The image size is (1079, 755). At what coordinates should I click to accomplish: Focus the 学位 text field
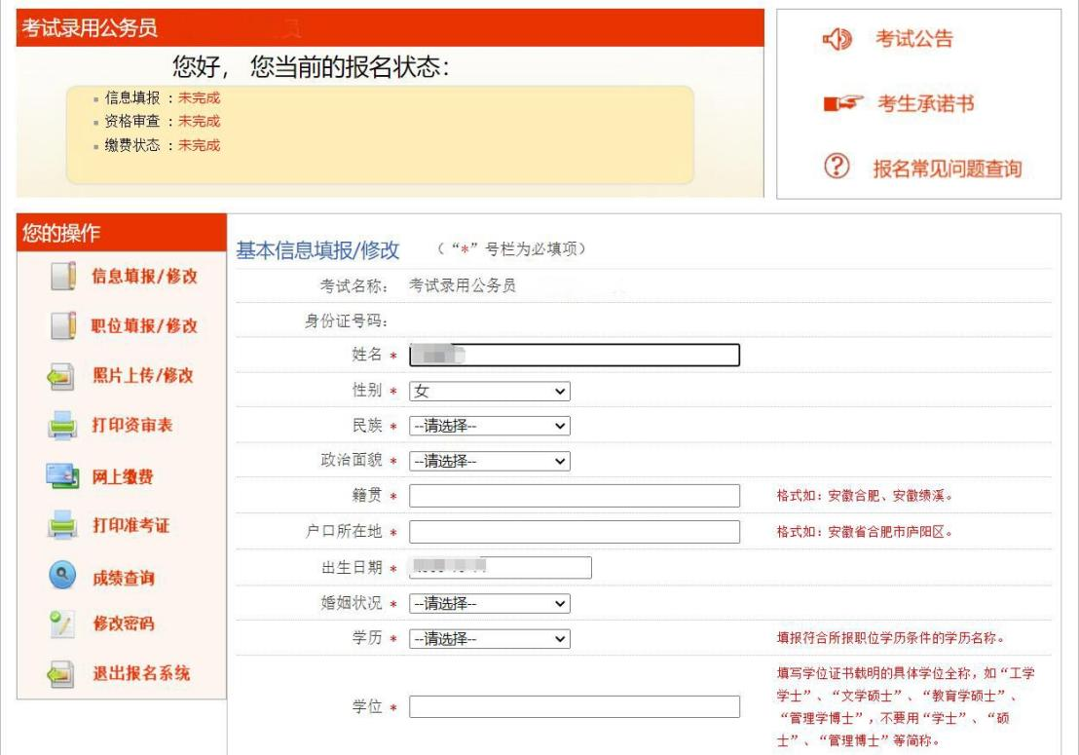575,707
